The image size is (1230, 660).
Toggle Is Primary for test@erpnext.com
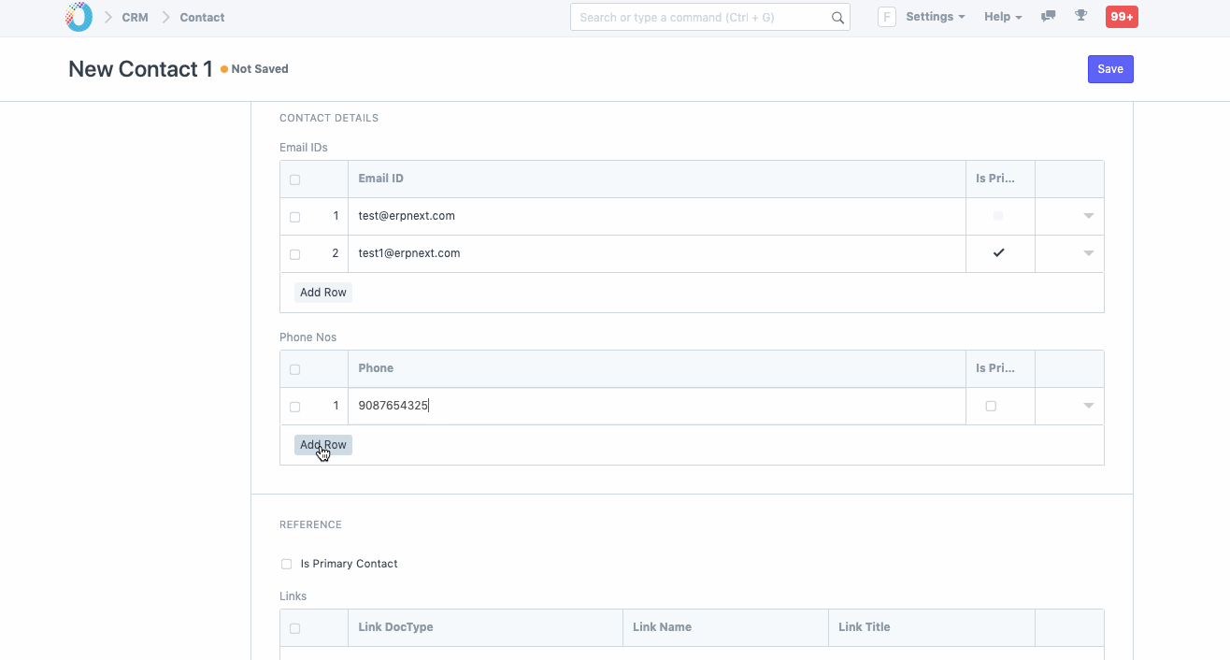tap(998, 216)
